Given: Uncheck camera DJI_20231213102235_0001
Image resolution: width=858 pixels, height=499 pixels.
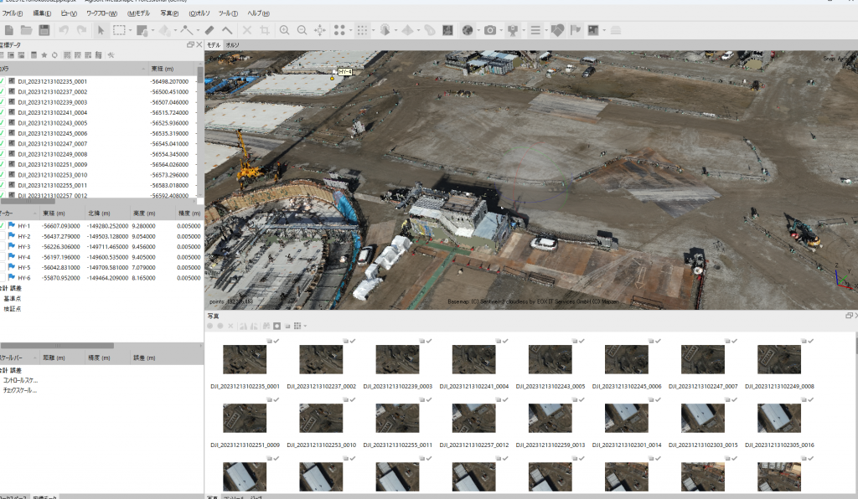Looking at the screenshot, I should tap(3, 81).
